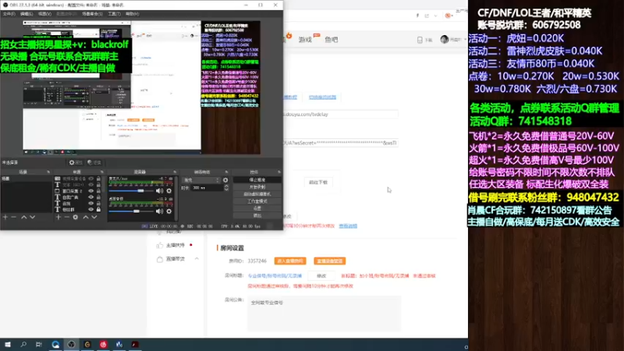Pop out the Controls dock panel
The image size is (624, 351).
[x=279, y=172]
